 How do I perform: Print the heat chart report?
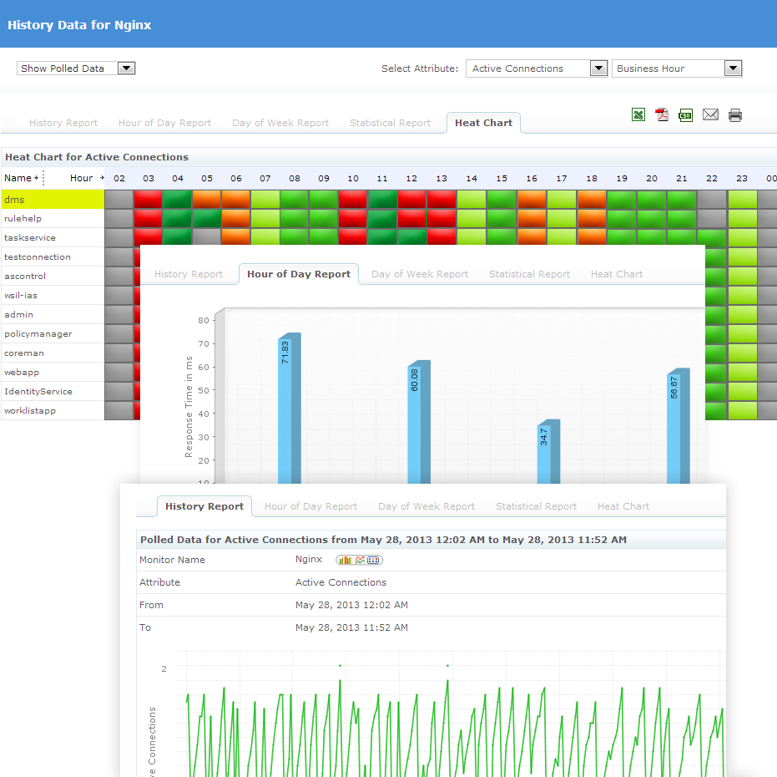tap(735, 115)
